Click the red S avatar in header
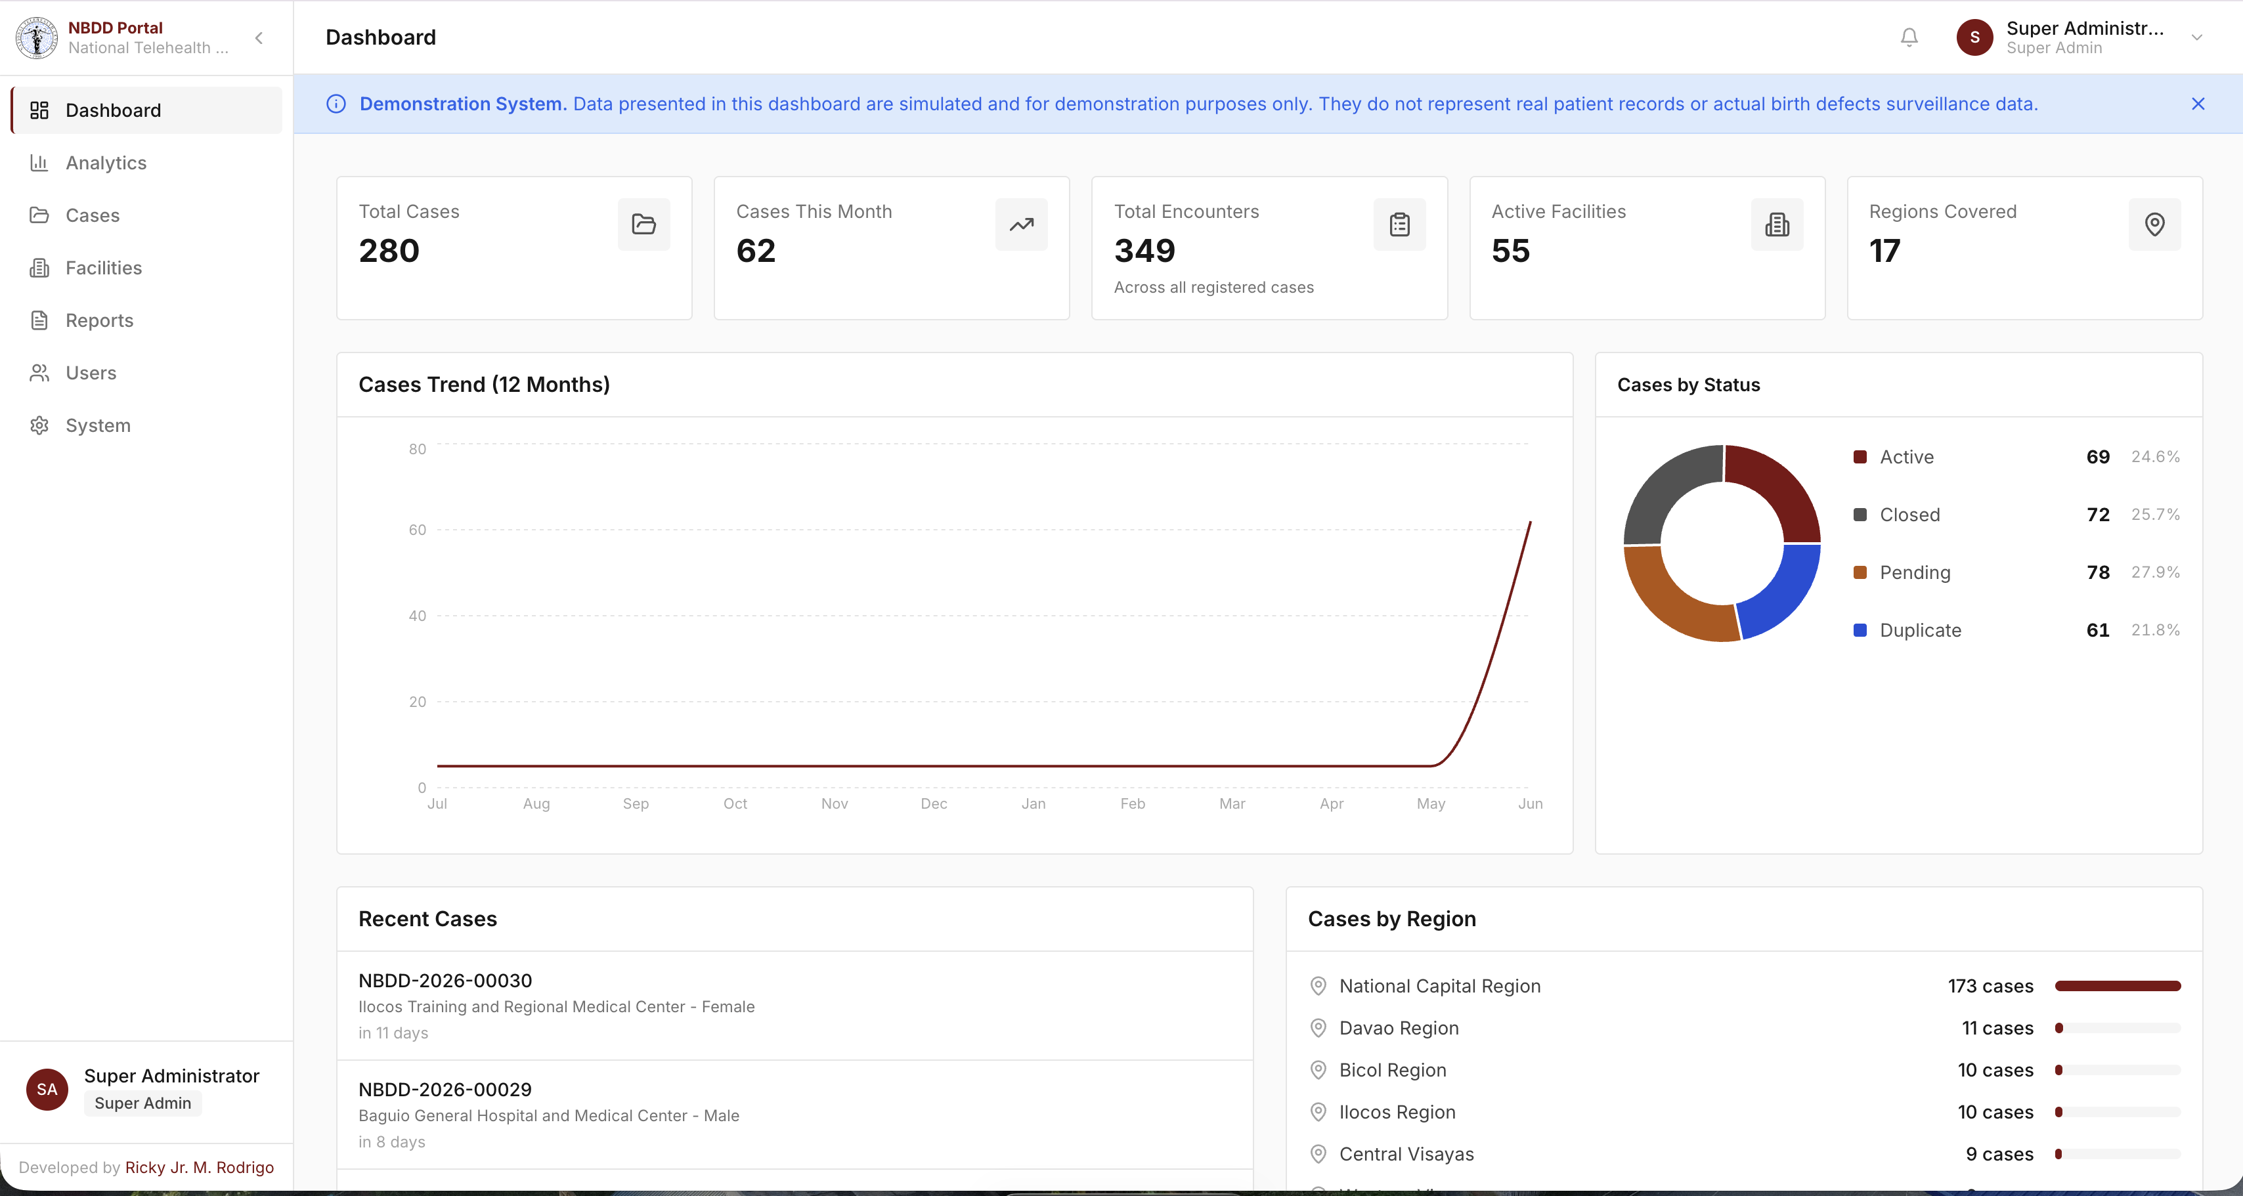Screen dimensions: 2243x1196 (1974, 37)
